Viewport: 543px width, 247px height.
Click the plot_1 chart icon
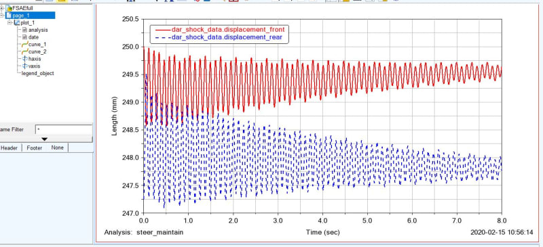point(16,23)
